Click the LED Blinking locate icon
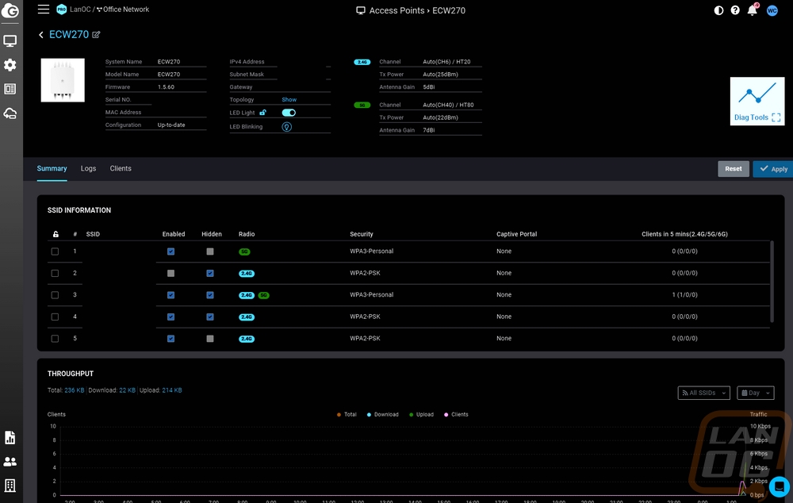793x503 pixels. click(x=287, y=127)
